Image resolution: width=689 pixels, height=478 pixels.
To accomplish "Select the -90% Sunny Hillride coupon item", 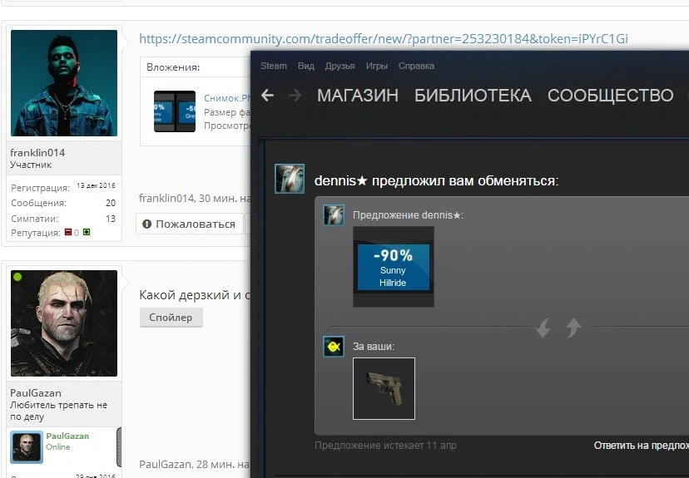I will pos(394,267).
